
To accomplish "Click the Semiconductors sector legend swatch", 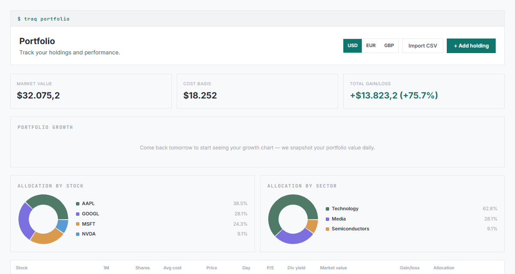I will (x=327, y=229).
